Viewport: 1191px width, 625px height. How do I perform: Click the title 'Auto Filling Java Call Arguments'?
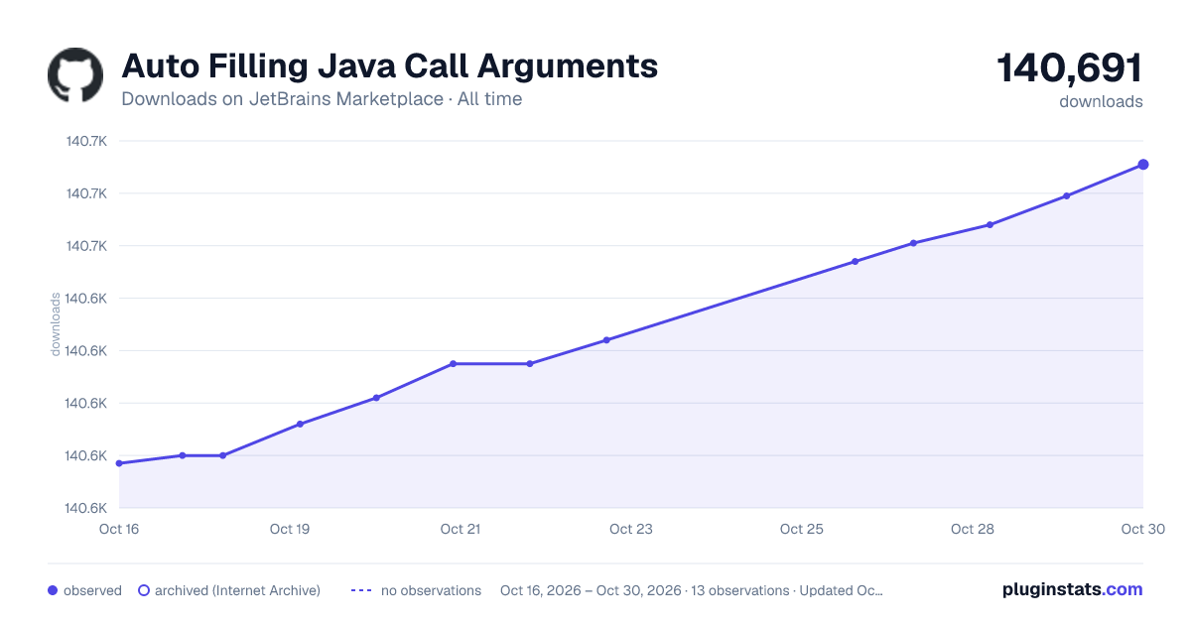(x=389, y=66)
